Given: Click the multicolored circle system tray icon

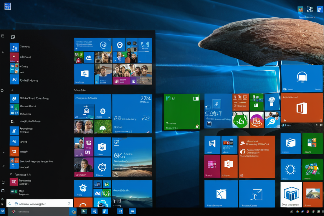Looking at the screenshot, I should [x=297, y=212].
